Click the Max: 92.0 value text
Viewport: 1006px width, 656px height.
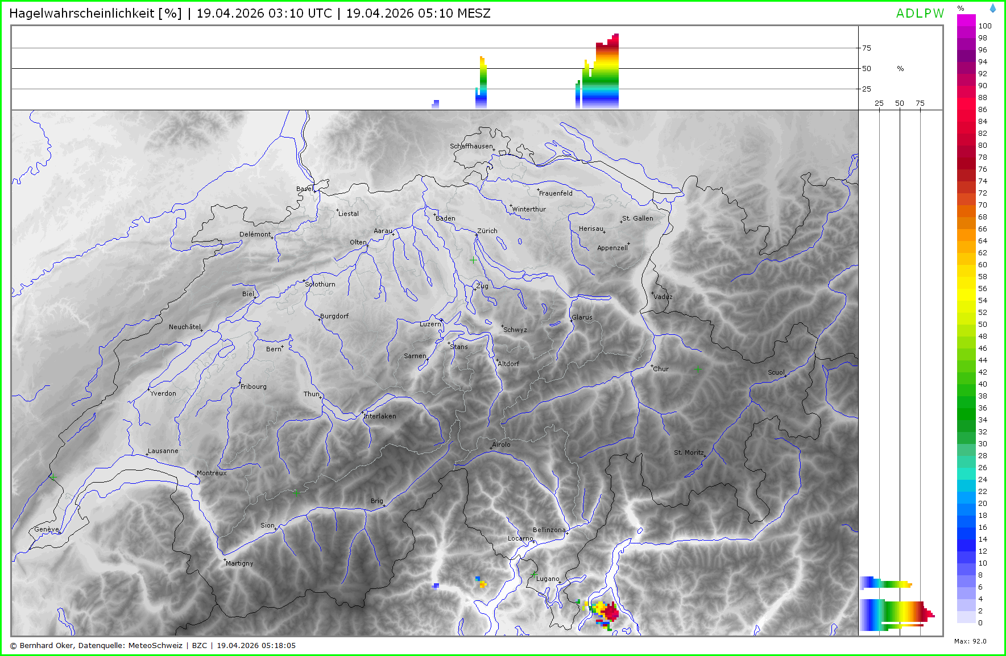pos(970,641)
